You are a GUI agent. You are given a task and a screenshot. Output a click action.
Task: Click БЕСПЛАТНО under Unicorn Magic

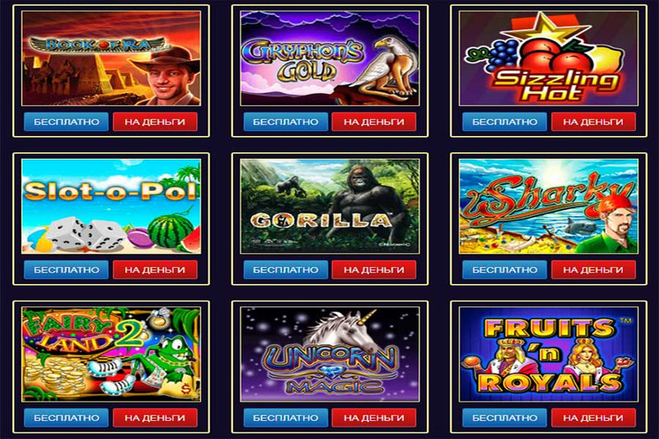pyautogui.click(x=286, y=418)
